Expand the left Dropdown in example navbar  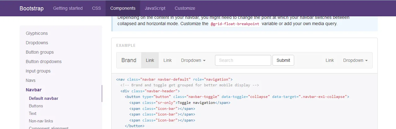[x=193, y=60]
